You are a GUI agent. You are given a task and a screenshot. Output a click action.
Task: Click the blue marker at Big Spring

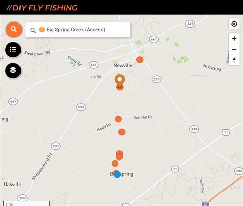(117, 175)
